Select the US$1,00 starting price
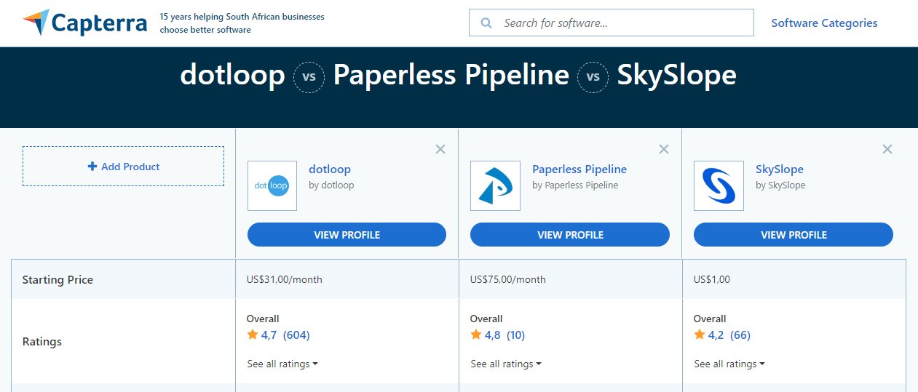 [712, 279]
